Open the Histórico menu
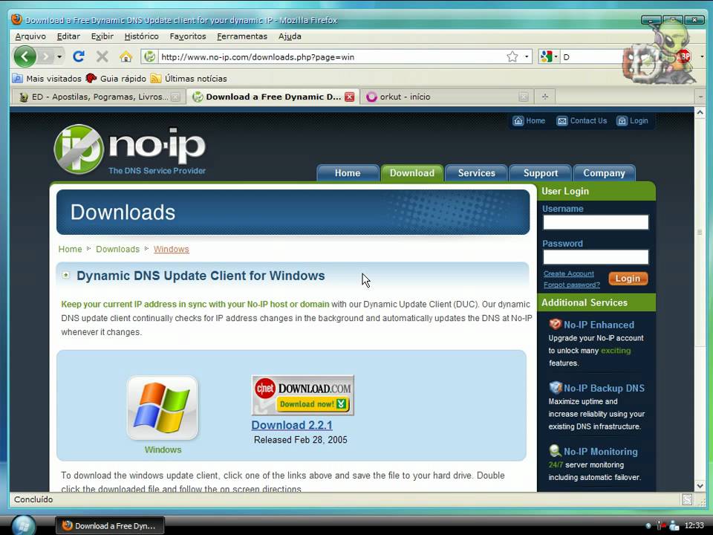Image resolution: width=713 pixels, height=535 pixels. pos(141,36)
